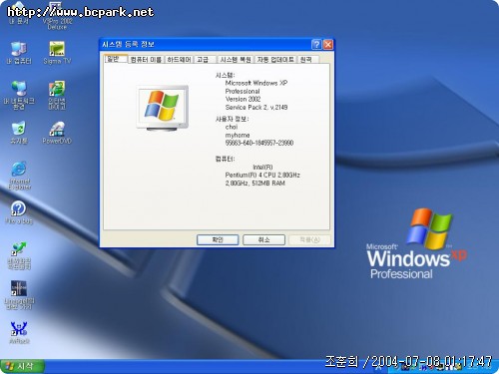
Task: Open the colorful icon above PowerDVD
Action: (57, 95)
